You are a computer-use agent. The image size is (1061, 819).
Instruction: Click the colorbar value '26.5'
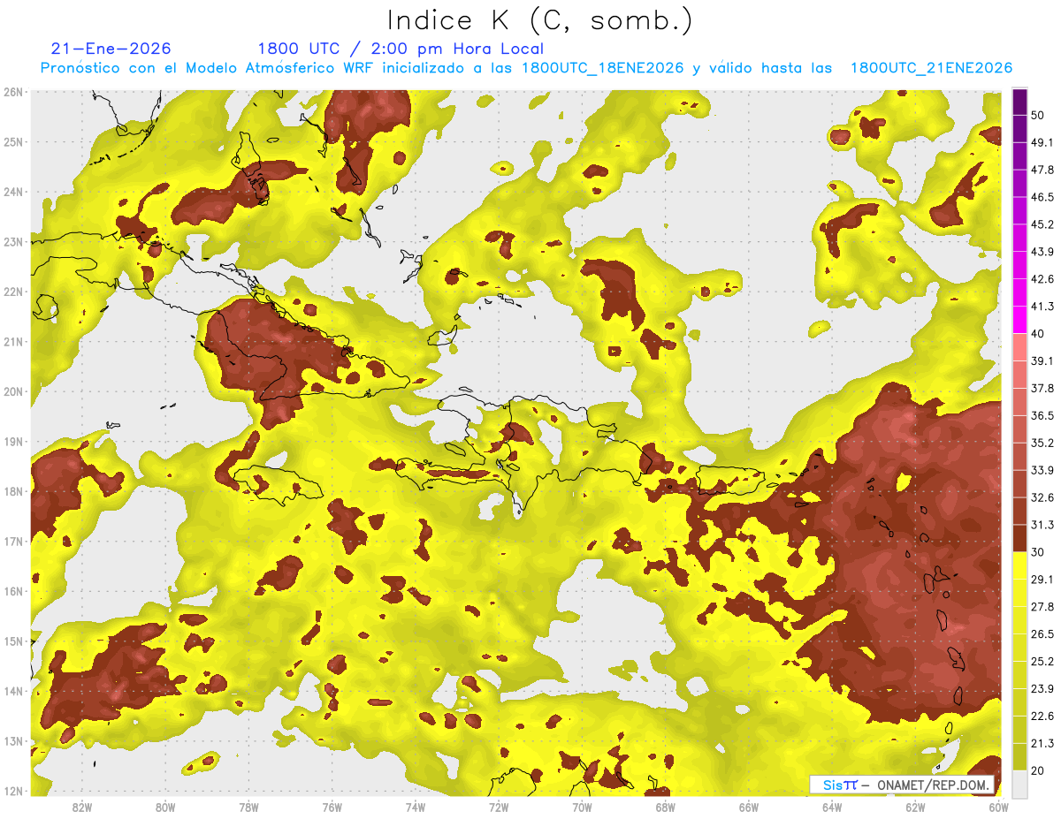[x=1042, y=633]
